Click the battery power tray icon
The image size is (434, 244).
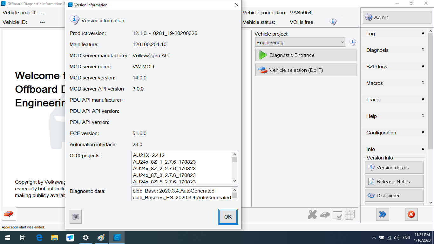(x=381, y=238)
